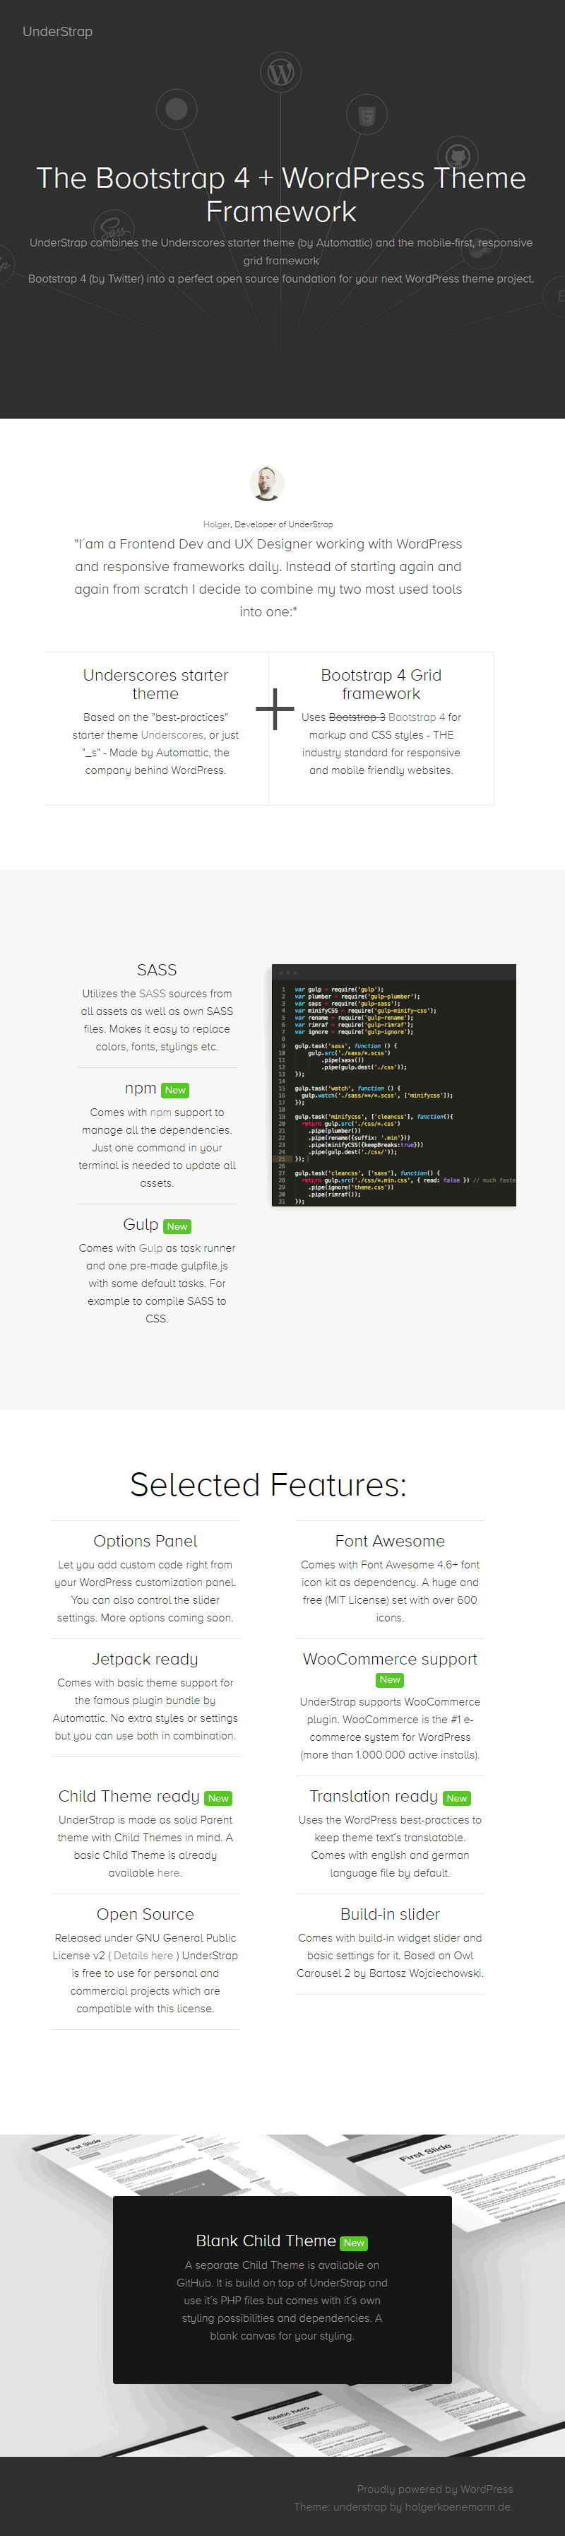Click the New badge beside Translation ready
The height and width of the screenshot is (2536, 565).
click(457, 1799)
